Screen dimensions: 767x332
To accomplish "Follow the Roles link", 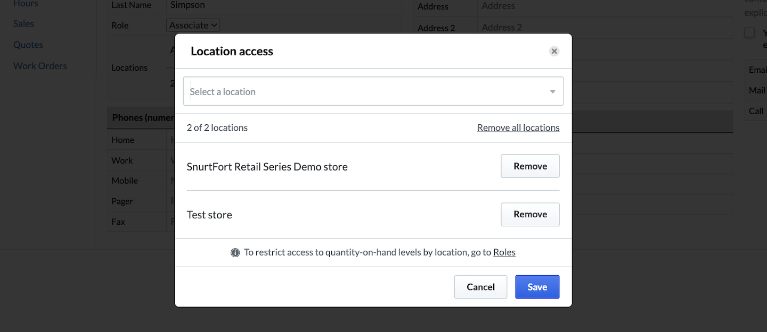I will coord(504,252).
